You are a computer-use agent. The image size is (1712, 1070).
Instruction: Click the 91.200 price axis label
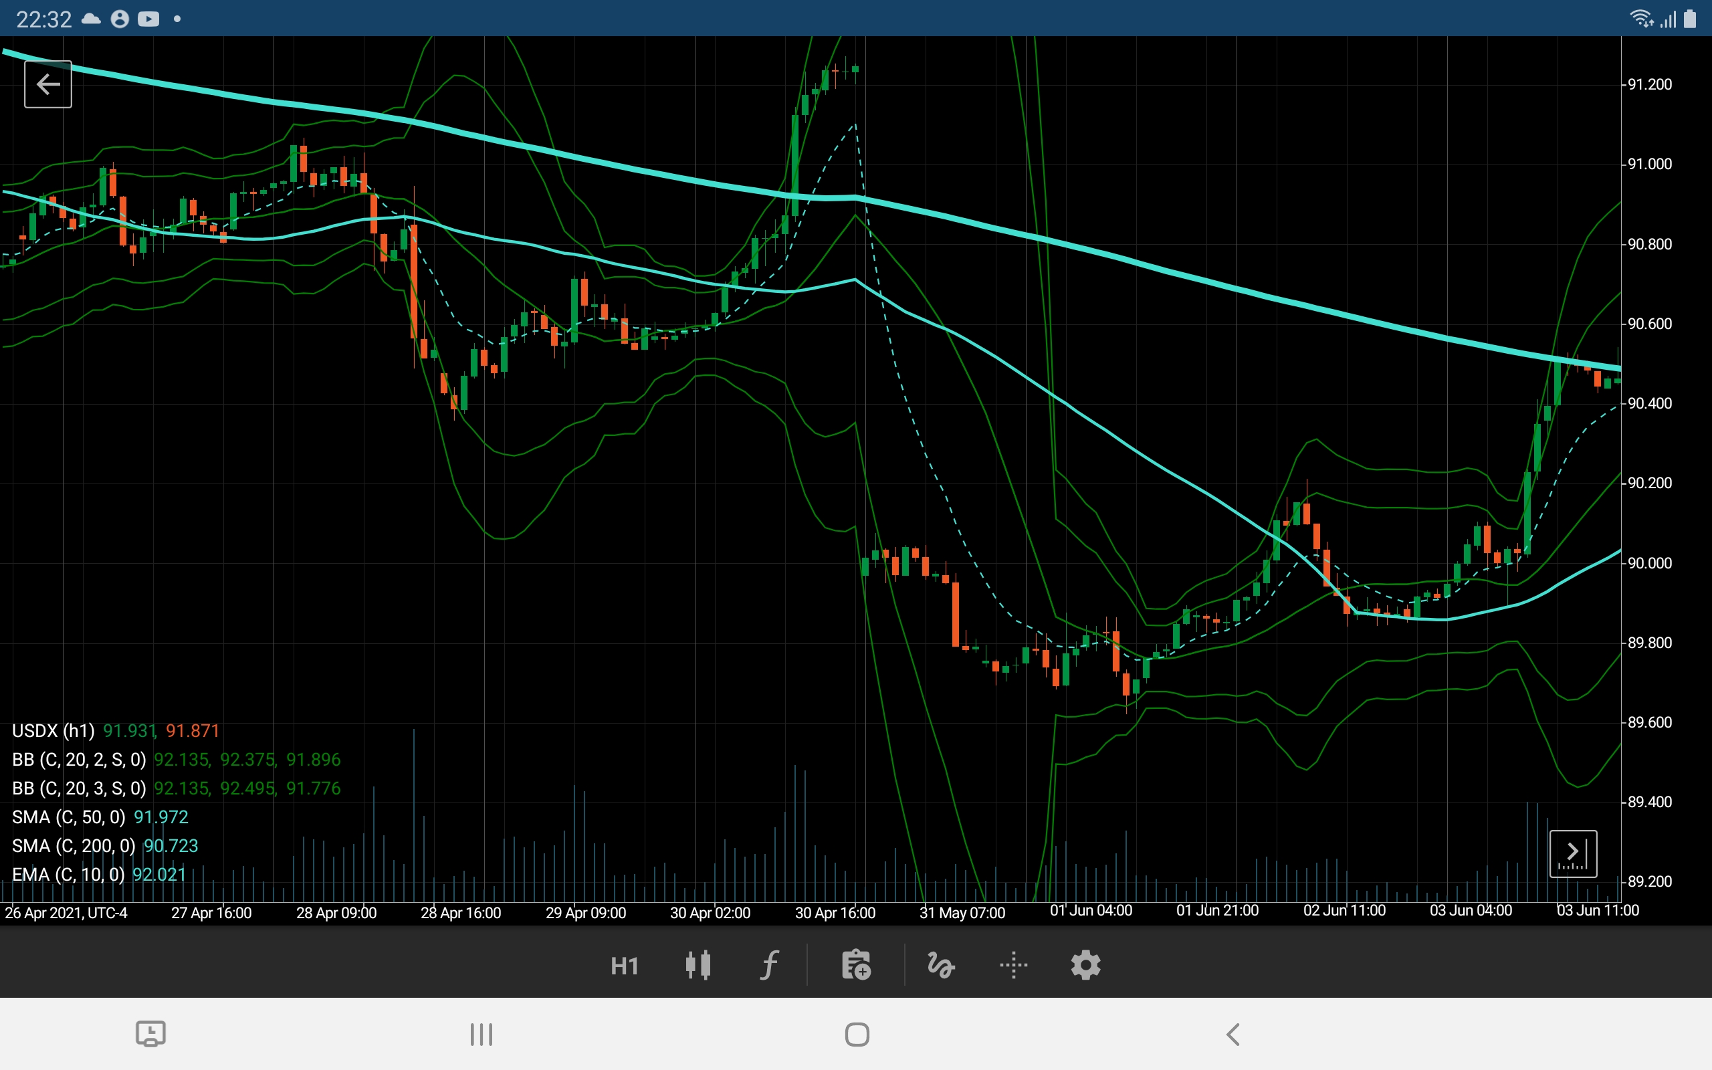tap(1650, 84)
